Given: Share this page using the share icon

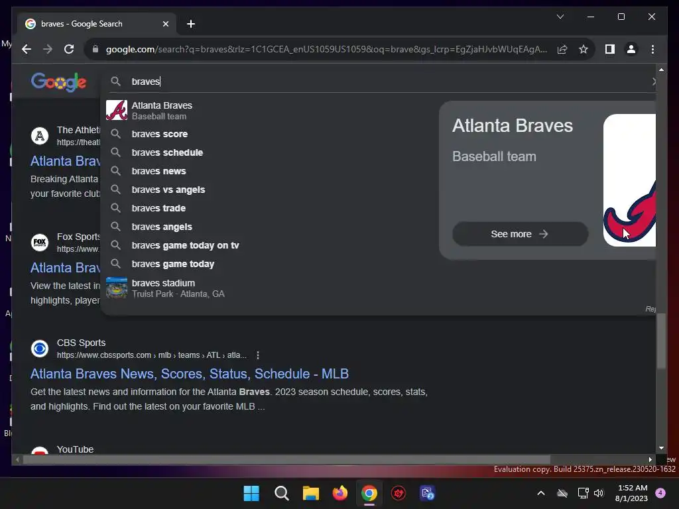Looking at the screenshot, I should click(562, 49).
